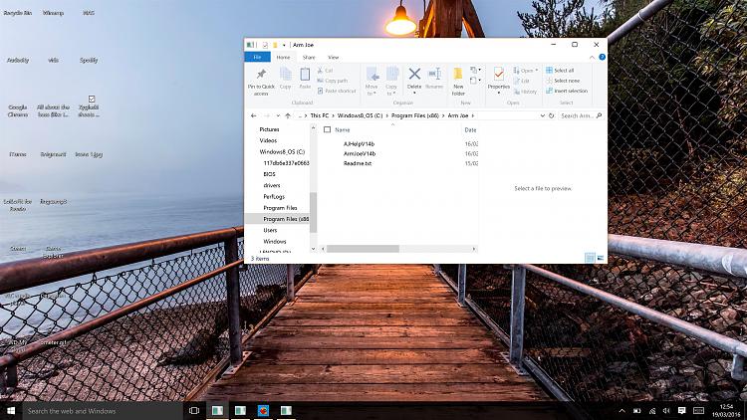The height and width of the screenshot is (420, 747).
Task: Click Search the web and Windows box
Action: (x=103, y=410)
